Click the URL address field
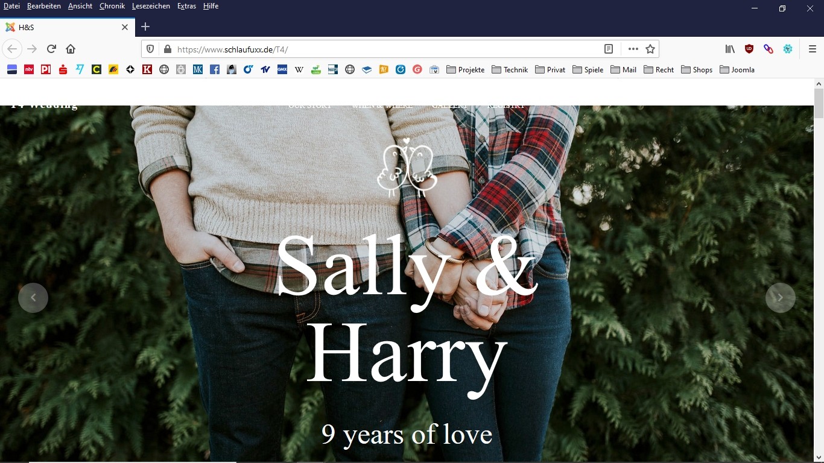Screen dimensions: 824x463 click(x=386, y=49)
